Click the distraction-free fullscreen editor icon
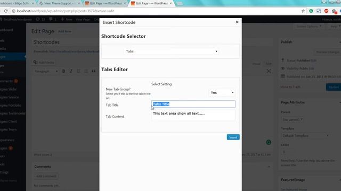Image resolution: width=341 pixels, height=191 pixels. (x=269, y=71)
